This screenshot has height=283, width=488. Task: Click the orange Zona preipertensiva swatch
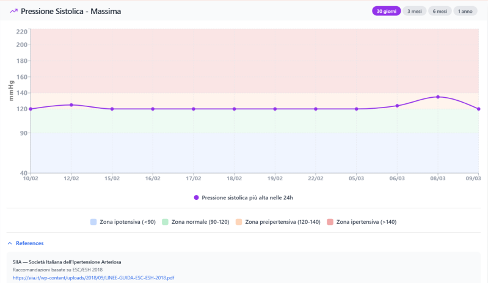point(238,221)
